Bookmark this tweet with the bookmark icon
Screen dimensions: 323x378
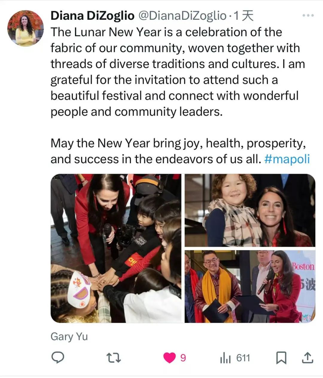pos(281,358)
